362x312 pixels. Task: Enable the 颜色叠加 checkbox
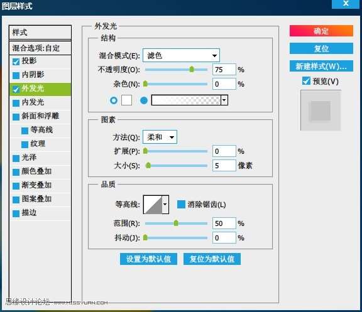(x=16, y=172)
